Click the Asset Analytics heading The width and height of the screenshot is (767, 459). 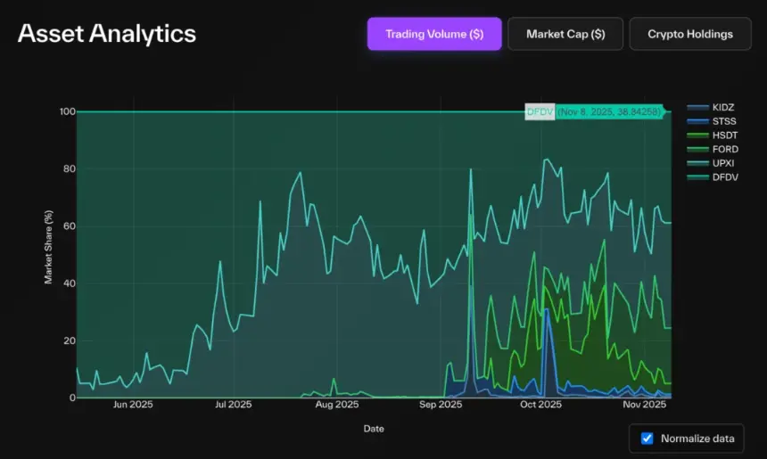click(x=107, y=34)
